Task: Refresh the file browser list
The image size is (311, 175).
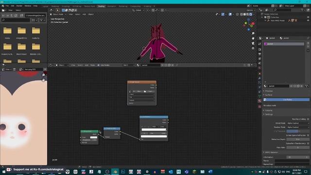Action: coord(16,16)
